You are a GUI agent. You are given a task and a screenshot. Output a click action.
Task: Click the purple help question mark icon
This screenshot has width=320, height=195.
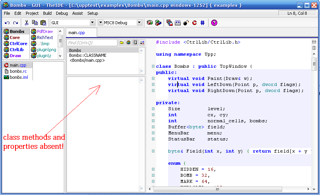point(214,23)
